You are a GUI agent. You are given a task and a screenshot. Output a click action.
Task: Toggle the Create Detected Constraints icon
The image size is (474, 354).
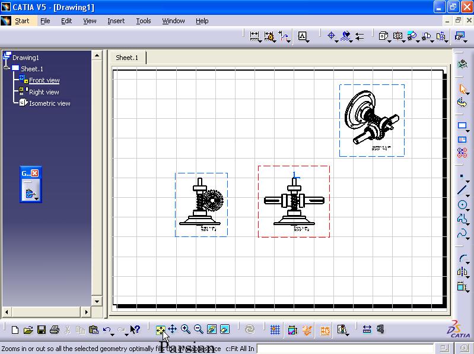point(307,330)
